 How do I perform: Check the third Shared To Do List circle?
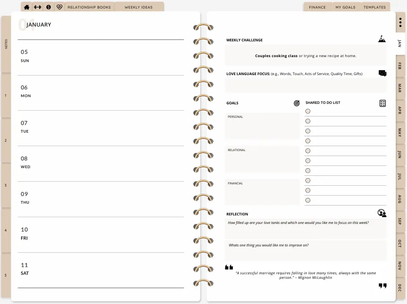point(308,131)
